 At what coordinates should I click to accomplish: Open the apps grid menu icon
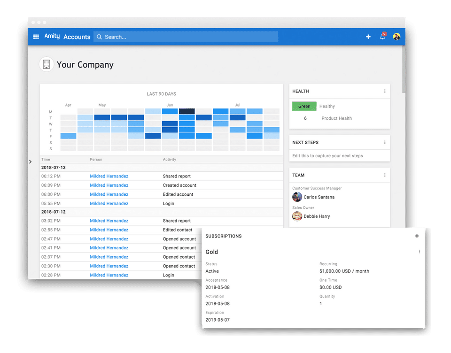pos(36,37)
